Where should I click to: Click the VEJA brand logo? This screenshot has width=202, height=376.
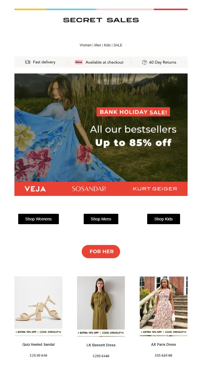click(35, 189)
